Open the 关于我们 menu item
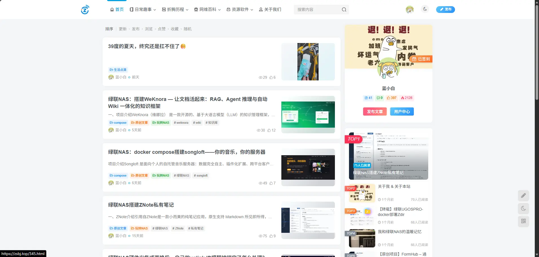This screenshot has width=539, height=257. tap(270, 10)
